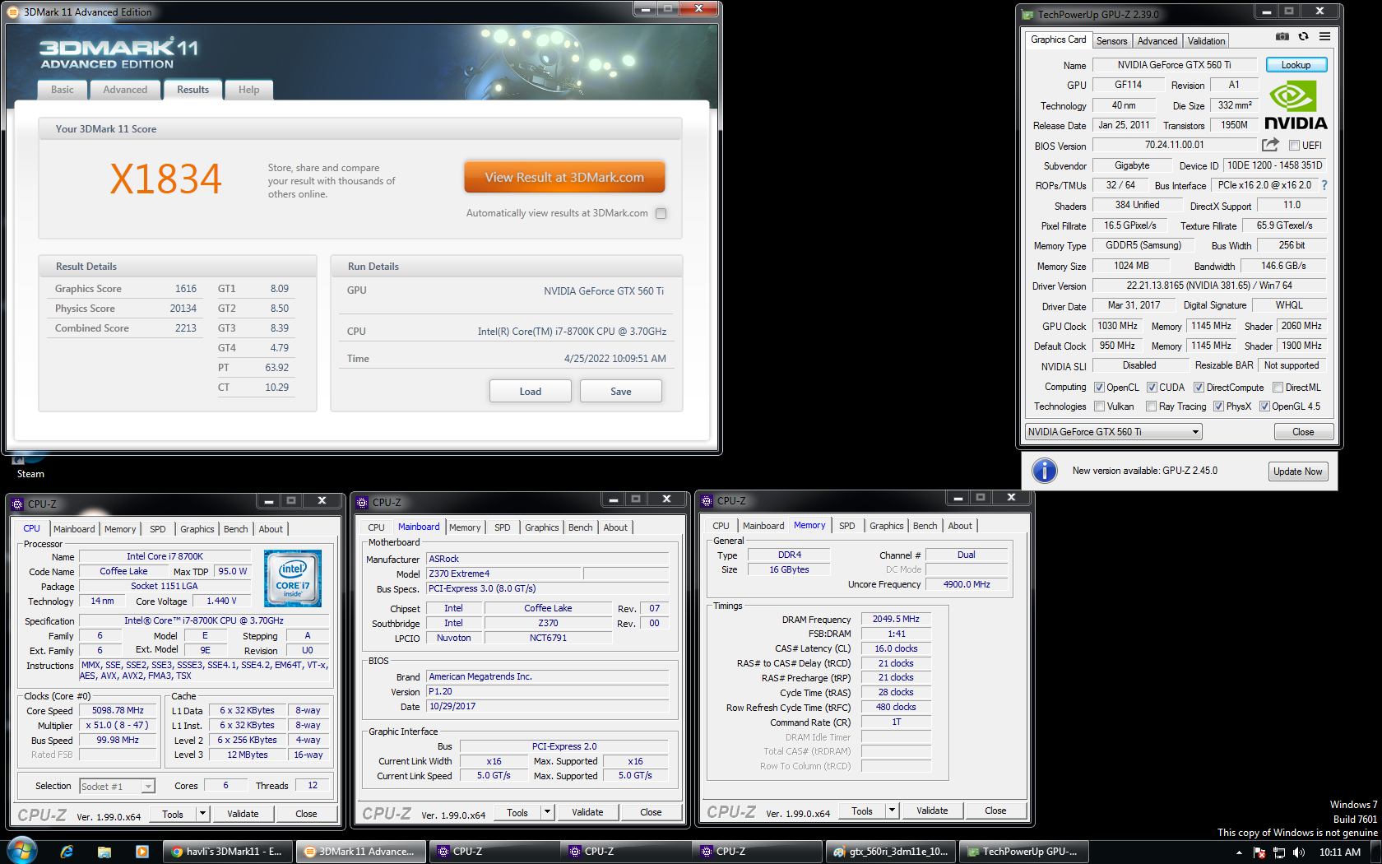This screenshot has width=1382, height=864.
Task: Click the volume speaker tray icon
Action: click(1299, 852)
